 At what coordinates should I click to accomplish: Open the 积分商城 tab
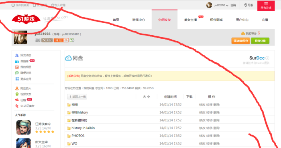pyautogui.click(x=216, y=20)
